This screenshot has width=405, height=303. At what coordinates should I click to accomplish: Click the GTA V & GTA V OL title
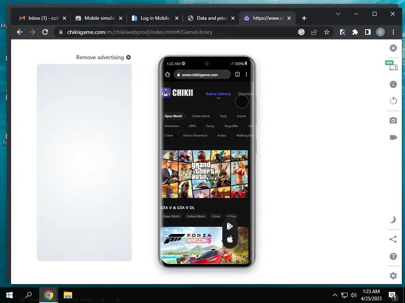(x=178, y=208)
